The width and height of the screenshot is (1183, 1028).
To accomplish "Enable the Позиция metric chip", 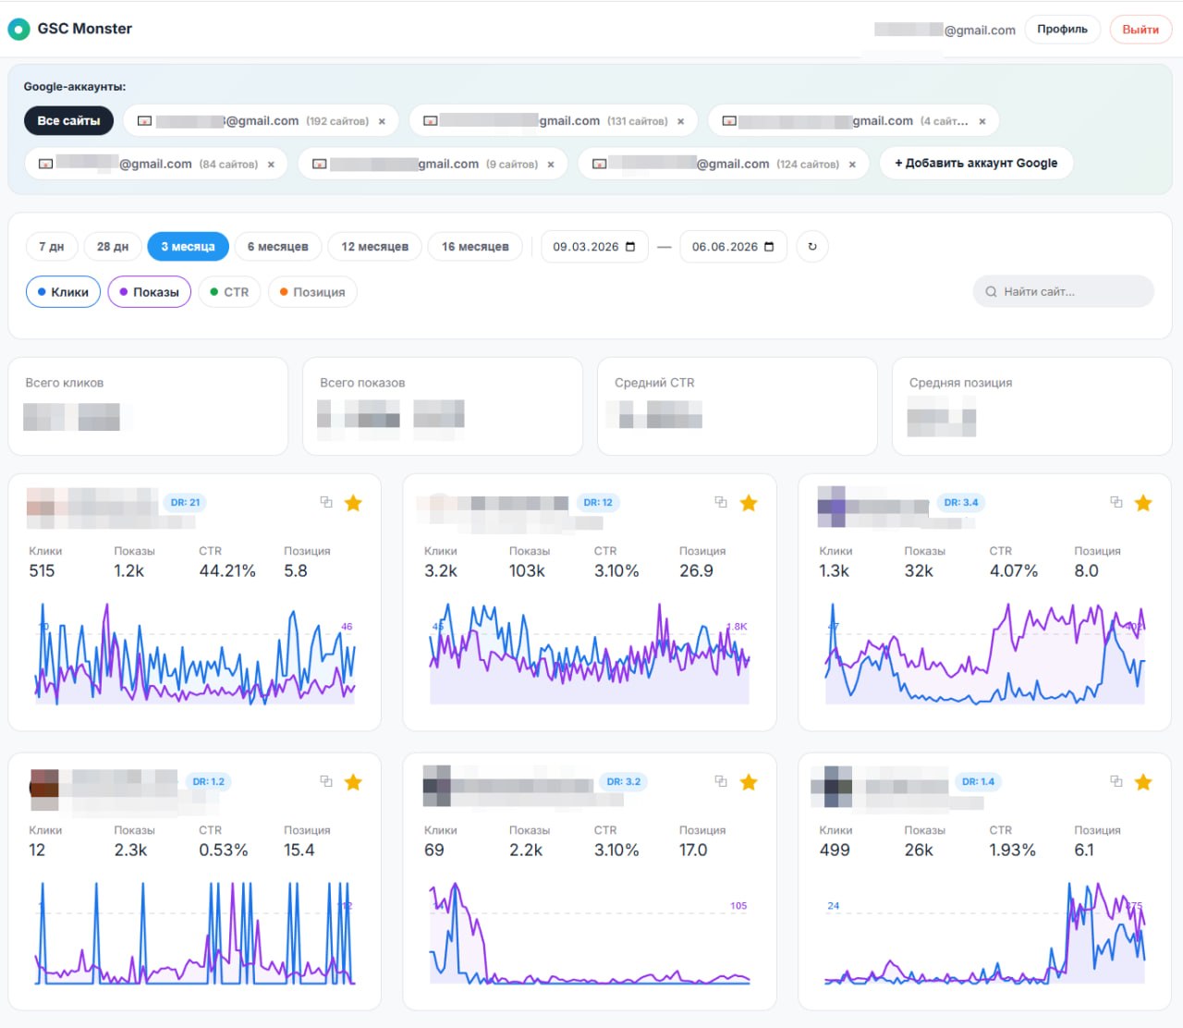I will click(312, 292).
